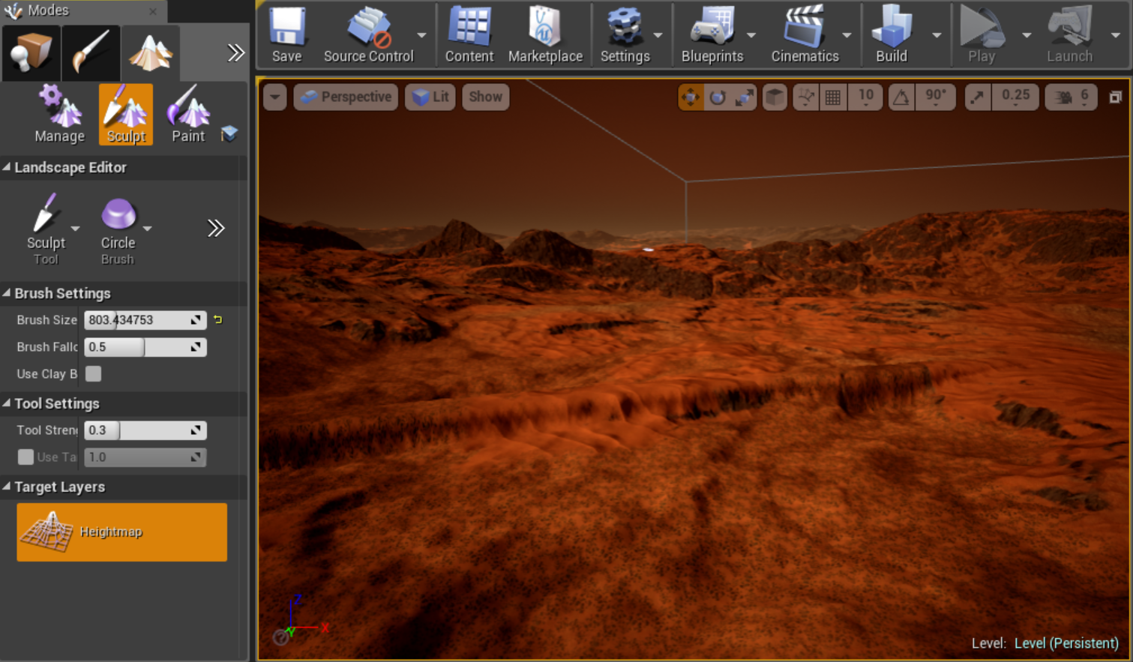
Task: Toggle grid snapping icon
Action: (833, 97)
